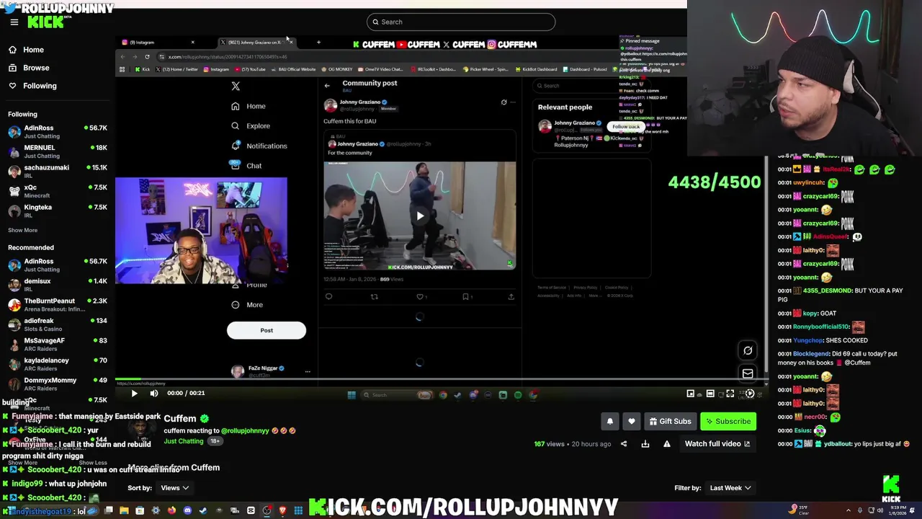Click Post button in X sidebar
922x519 pixels.
pos(267,330)
